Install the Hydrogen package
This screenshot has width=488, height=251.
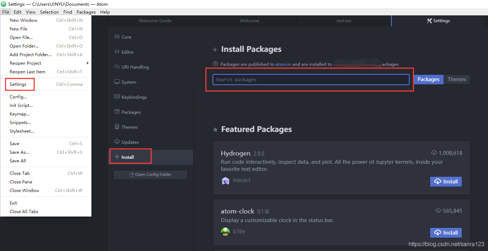coord(446,182)
